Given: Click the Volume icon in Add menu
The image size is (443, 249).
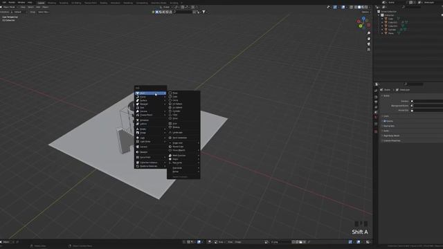Looking at the screenshot, I should pyautogui.click(x=138, y=111).
